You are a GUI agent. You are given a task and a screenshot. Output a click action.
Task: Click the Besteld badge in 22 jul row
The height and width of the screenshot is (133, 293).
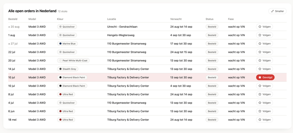(212, 52)
